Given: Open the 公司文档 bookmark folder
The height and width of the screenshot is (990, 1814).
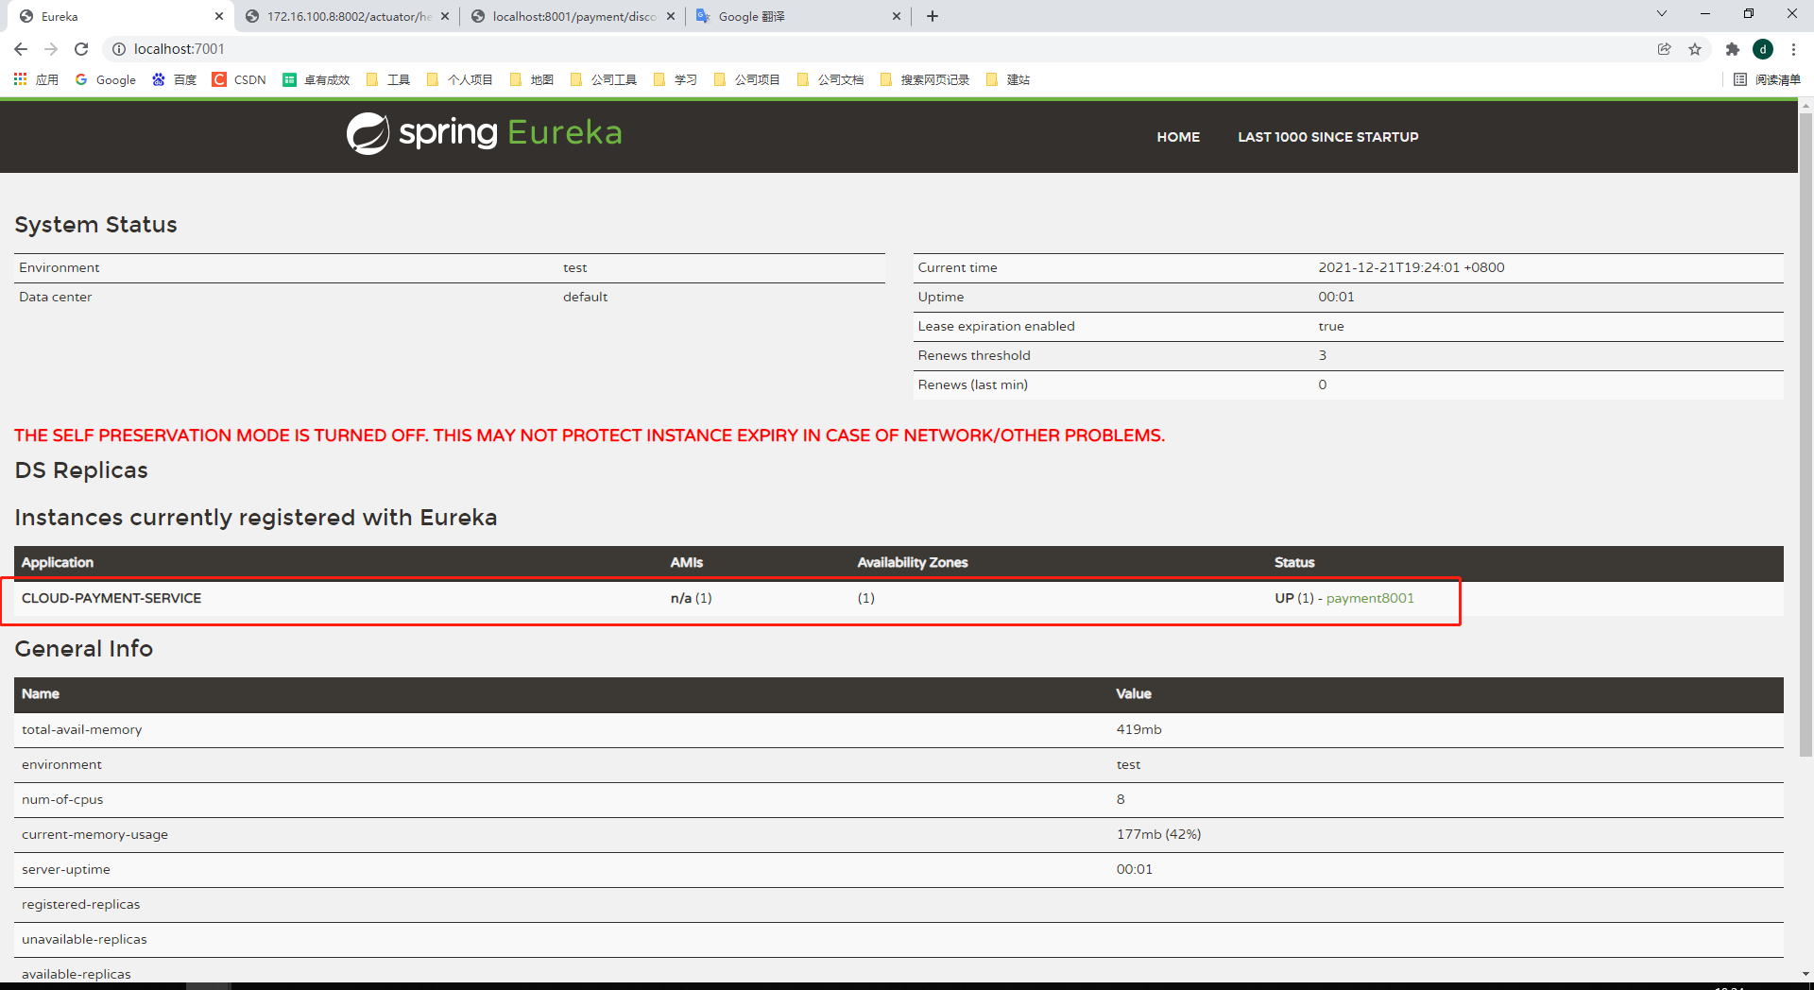Looking at the screenshot, I should (830, 79).
